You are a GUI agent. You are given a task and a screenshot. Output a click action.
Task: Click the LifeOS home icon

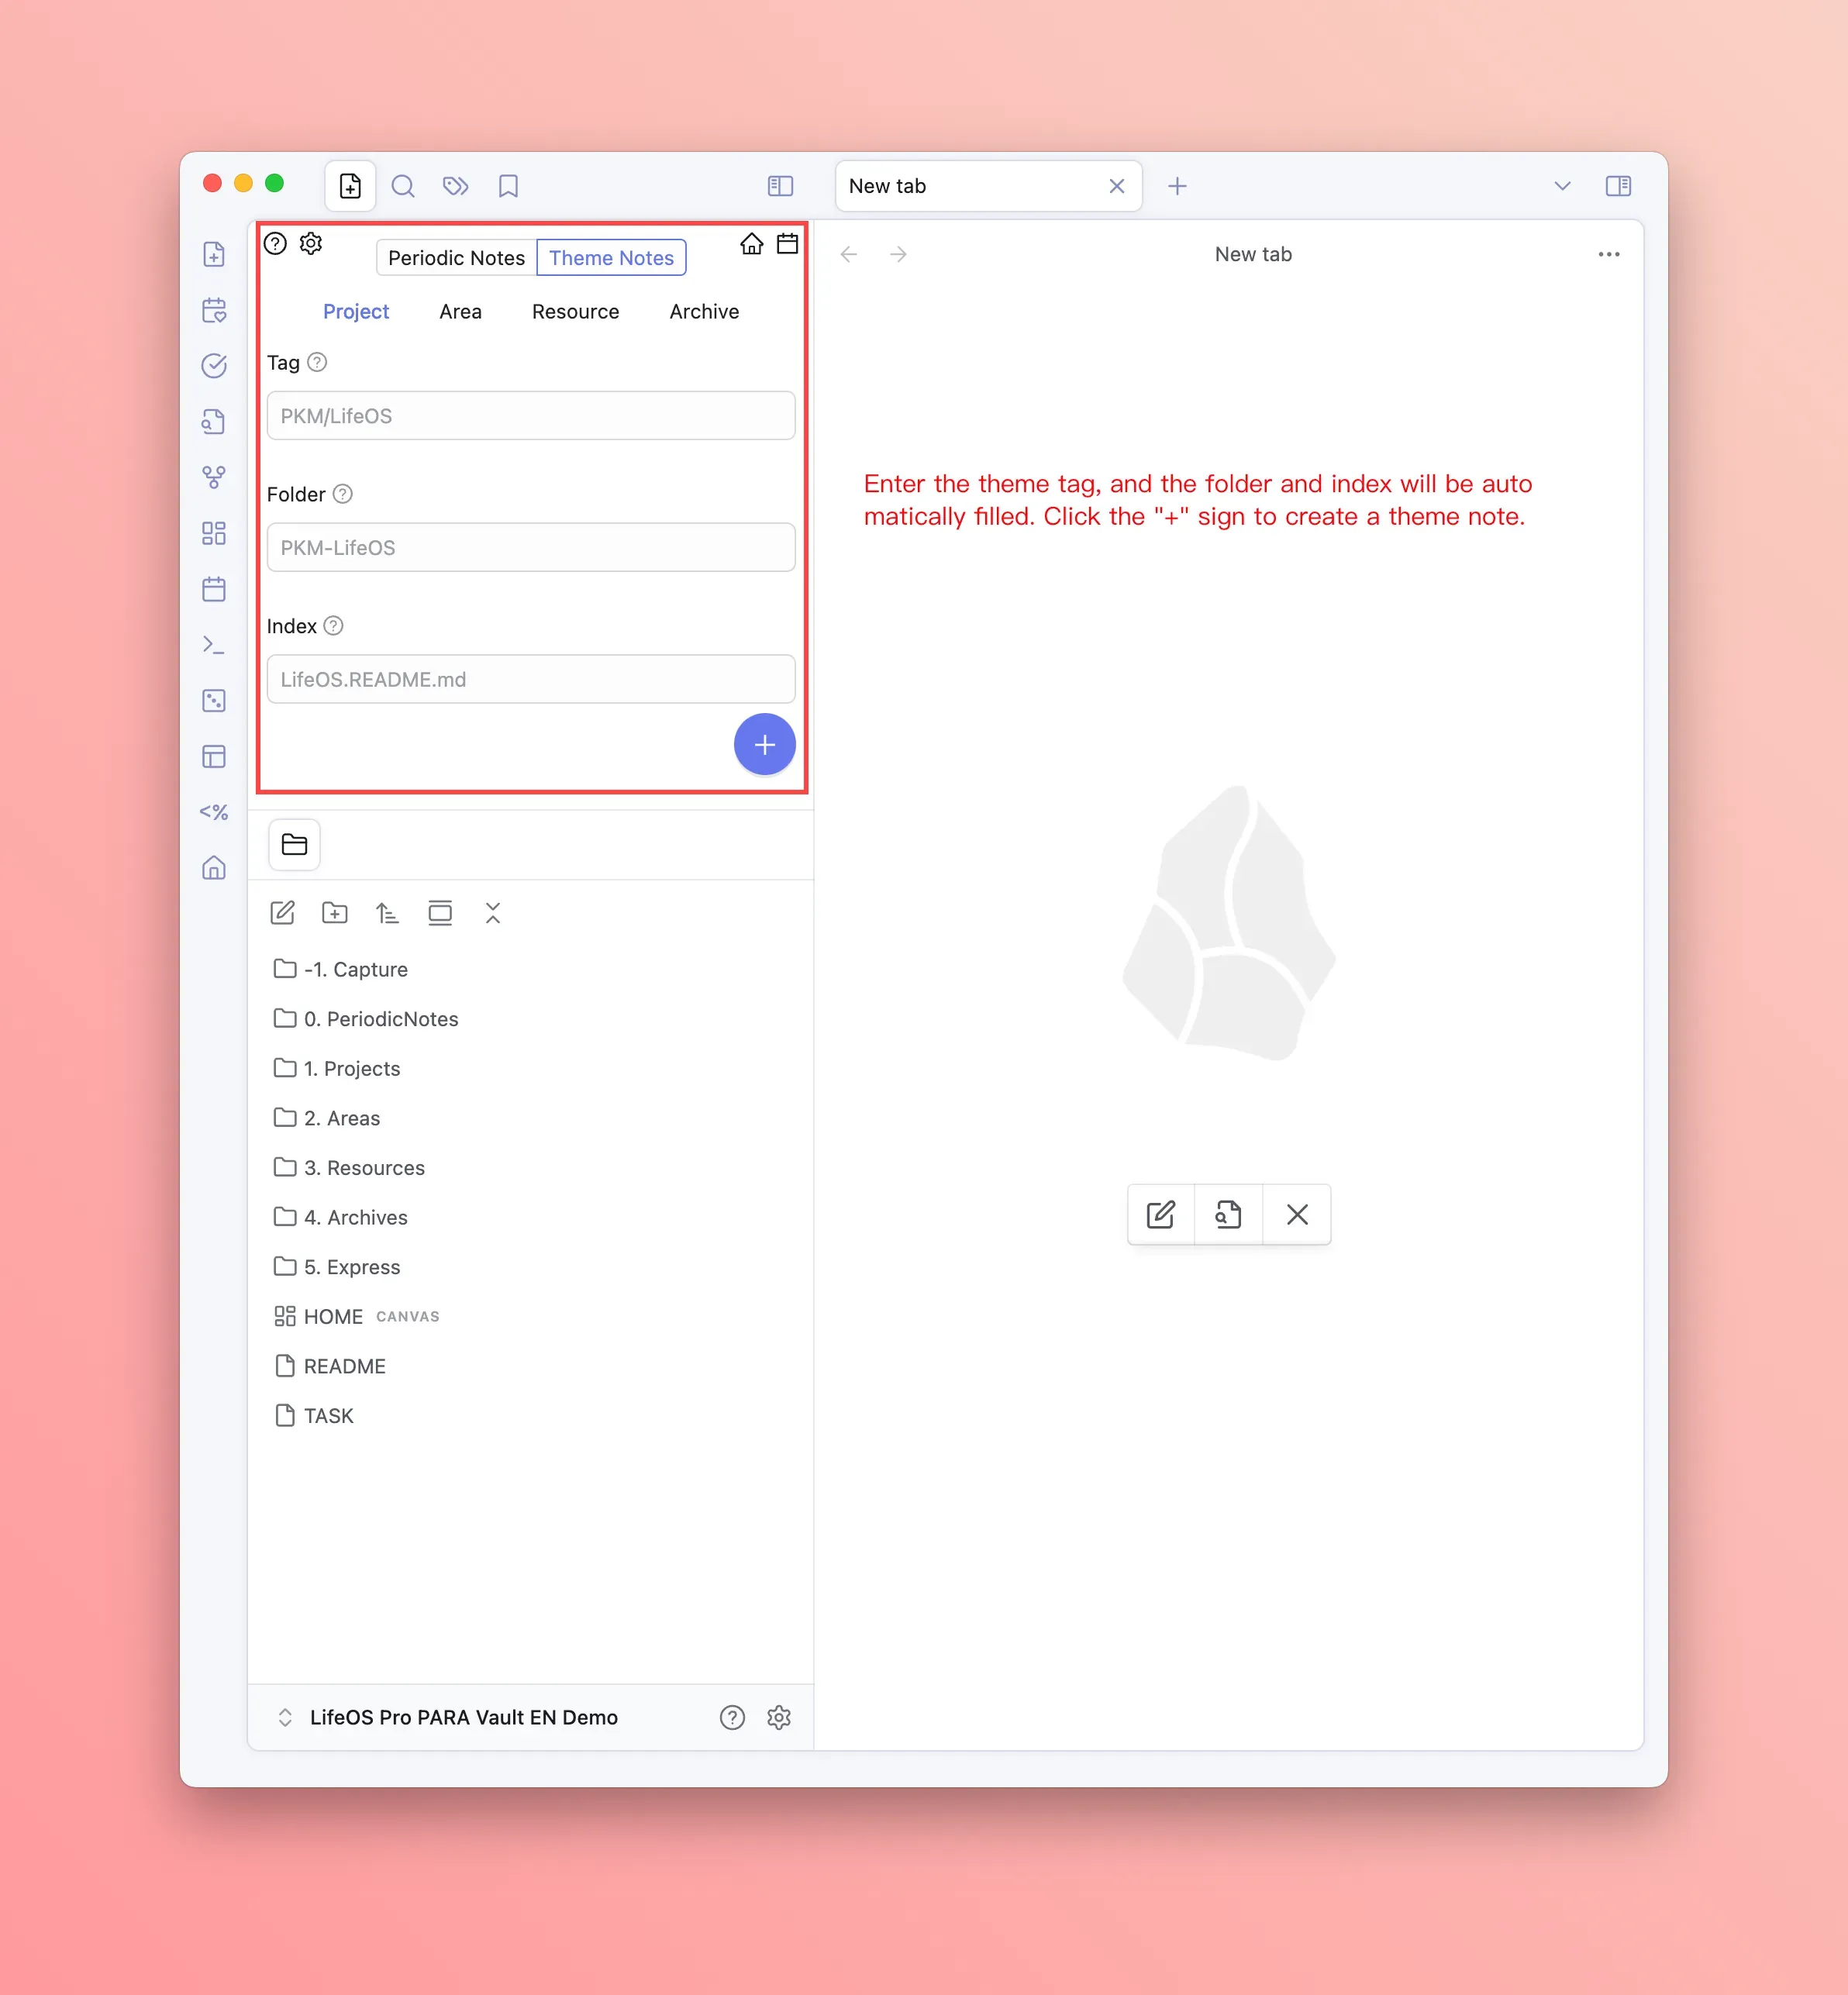pos(752,244)
